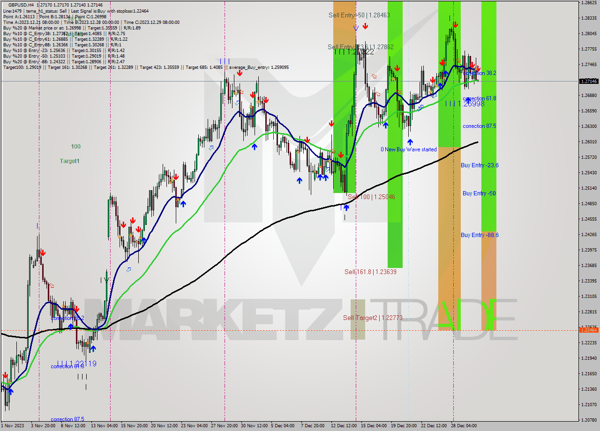Select the 1.21650 price axis value
600x431 pixels.
(x=589, y=373)
